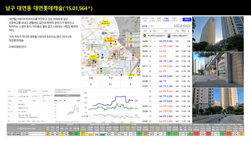Open the 23.04 전세 3억 9,000 transaction
Image resolution: width=251 pixels, height=141 pixels.
(166, 111)
